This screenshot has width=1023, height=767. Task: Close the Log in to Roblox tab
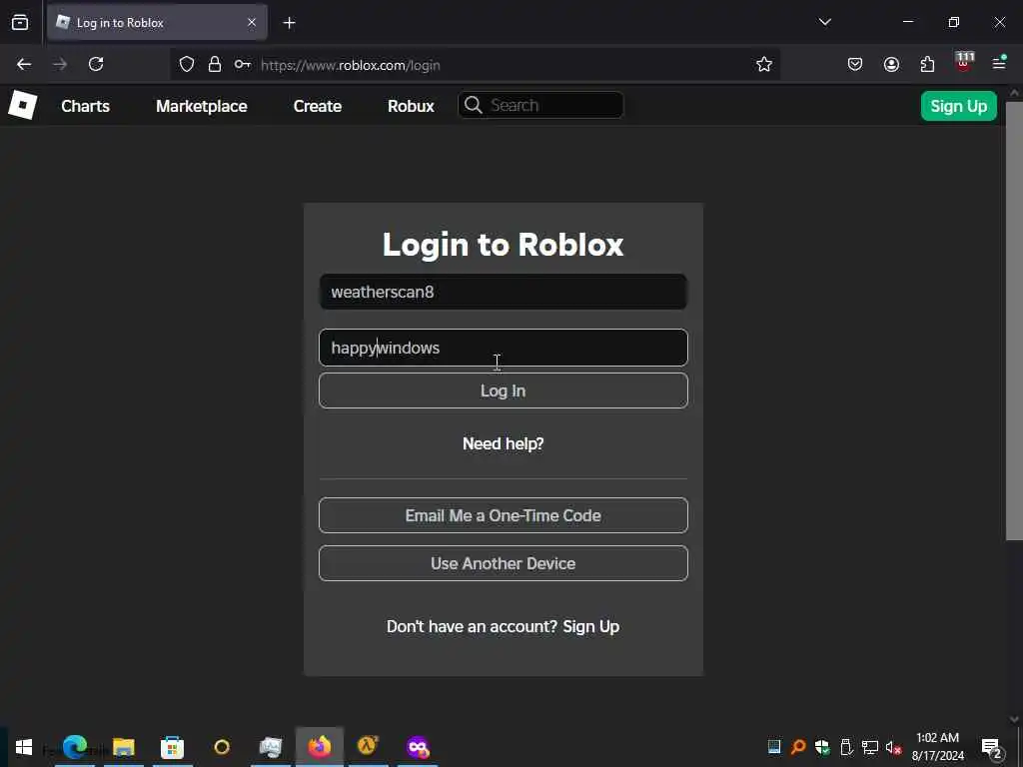click(252, 23)
